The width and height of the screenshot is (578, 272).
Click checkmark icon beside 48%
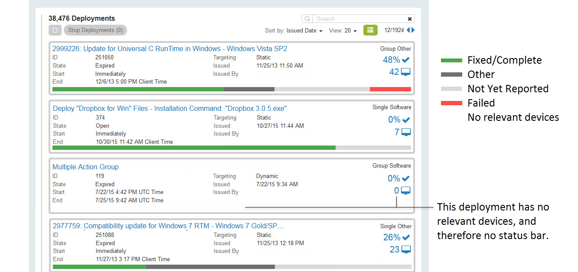[406, 60]
